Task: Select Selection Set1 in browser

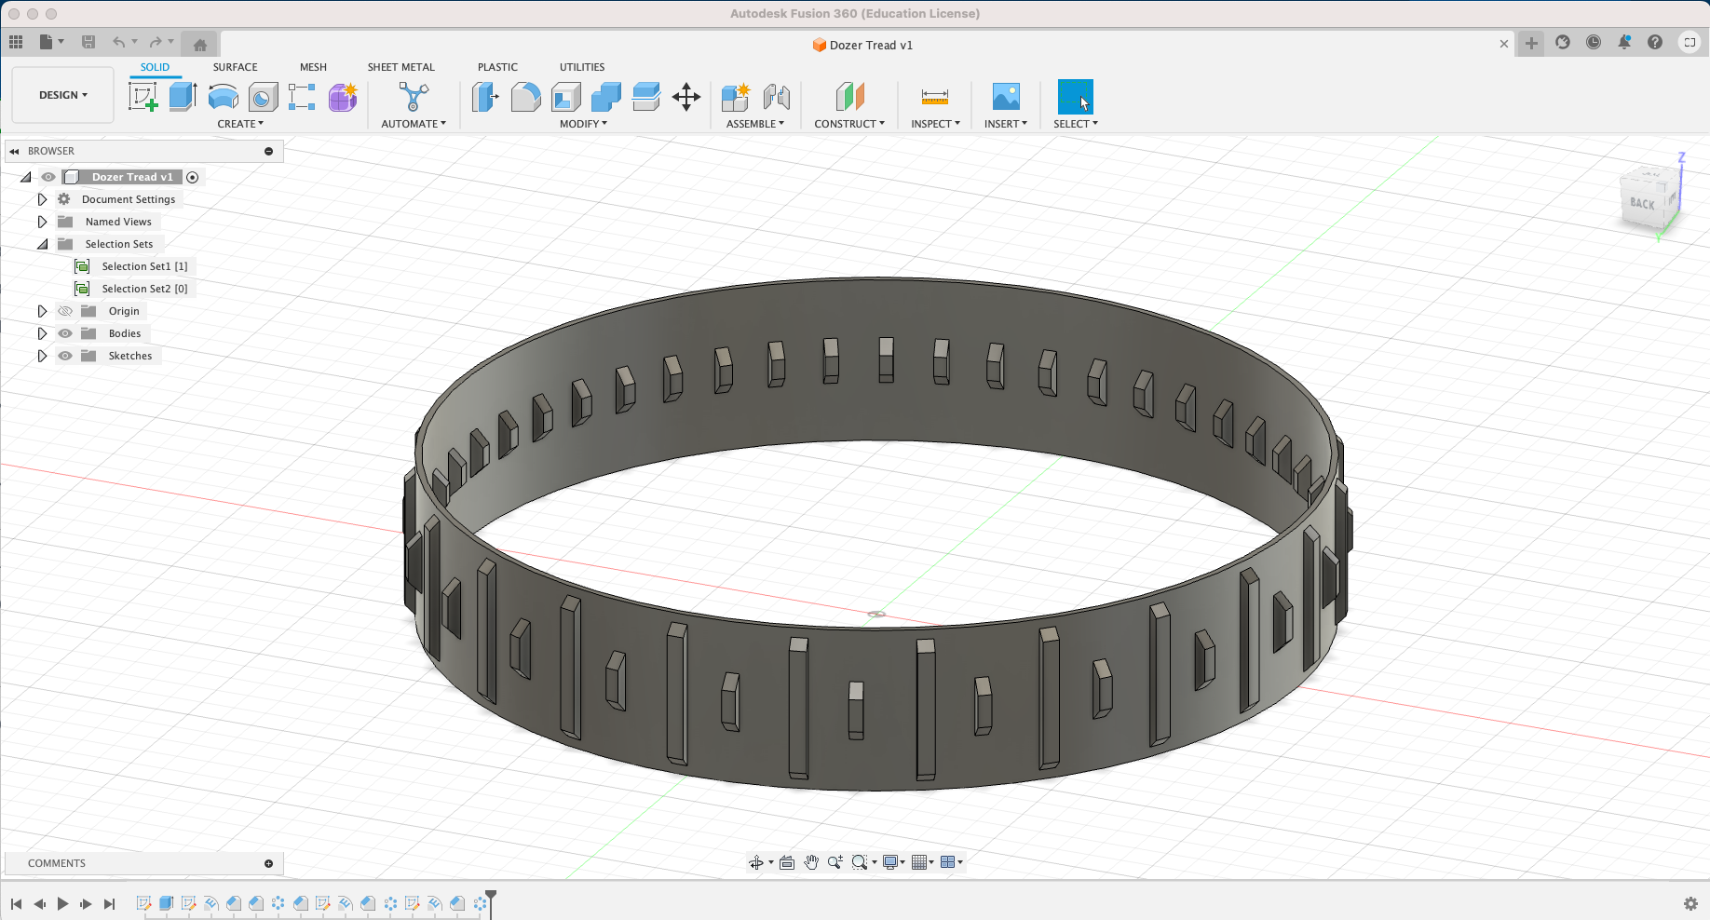Action: click(x=144, y=266)
